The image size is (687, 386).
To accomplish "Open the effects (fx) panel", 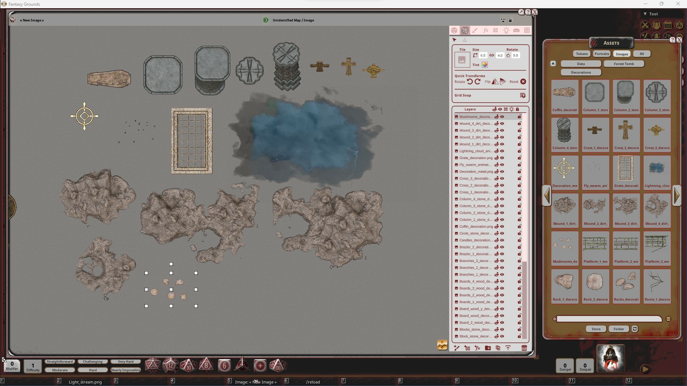I will (x=486, y=30).
